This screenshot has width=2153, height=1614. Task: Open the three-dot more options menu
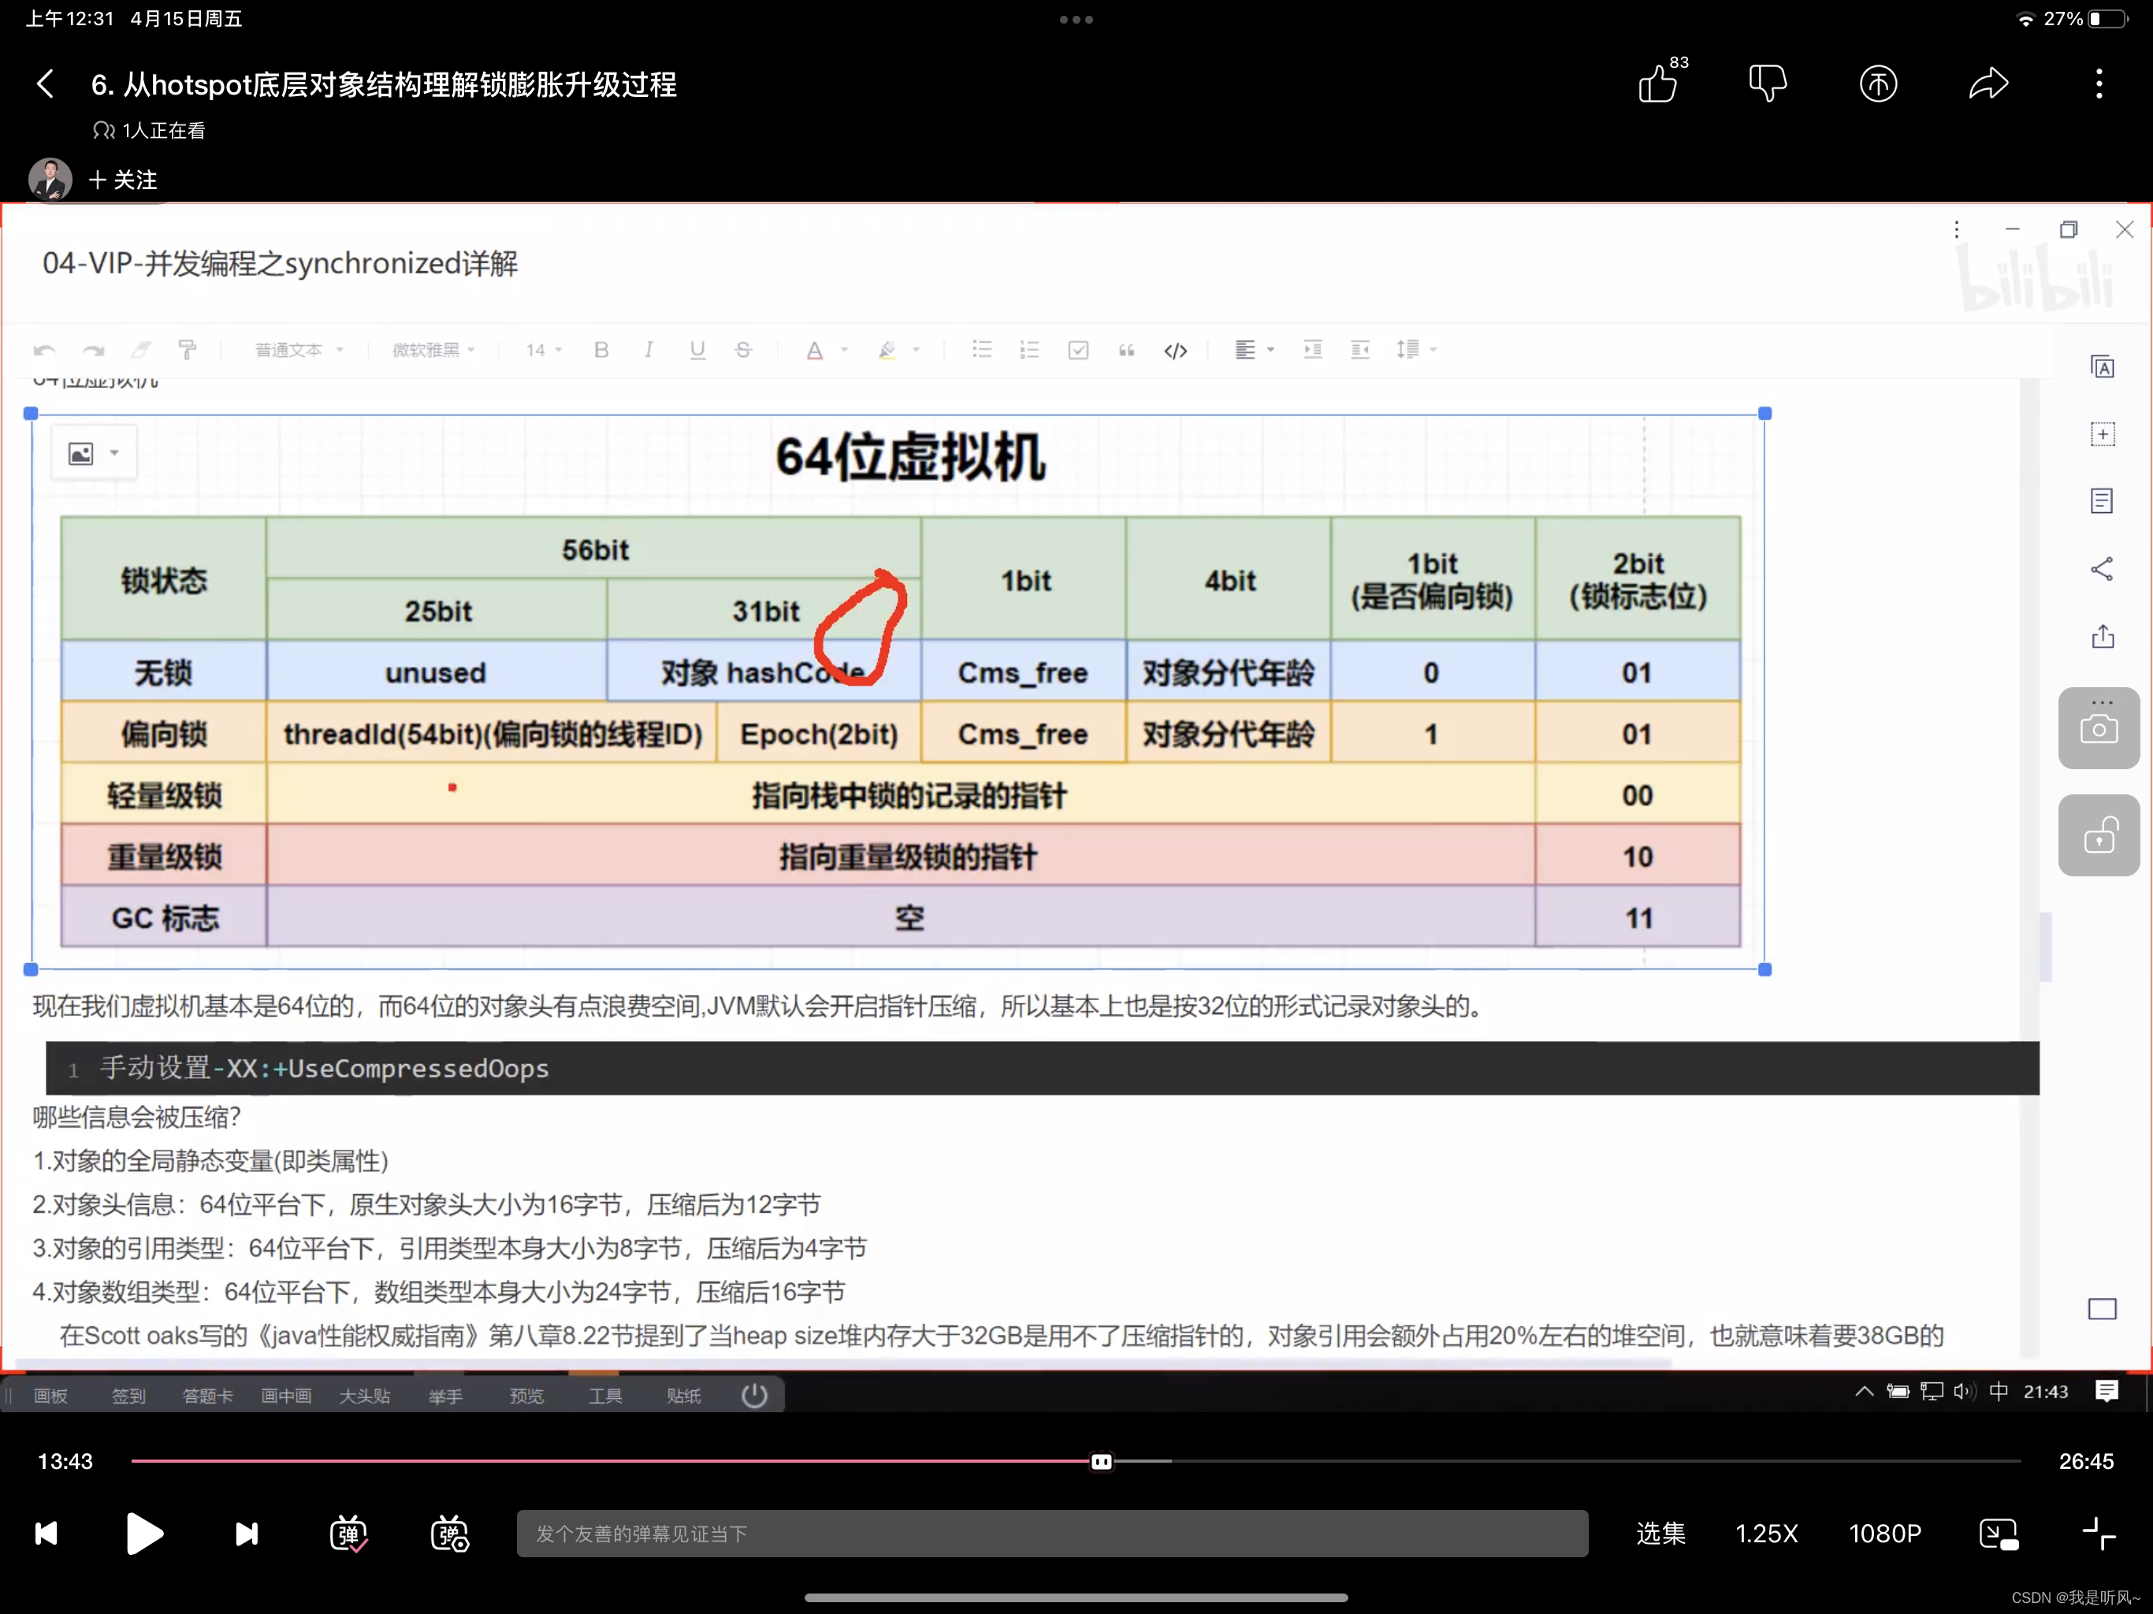click(2099, 84)
